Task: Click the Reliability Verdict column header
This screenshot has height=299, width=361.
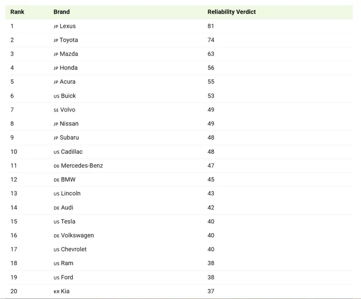Action: point(232,12)
